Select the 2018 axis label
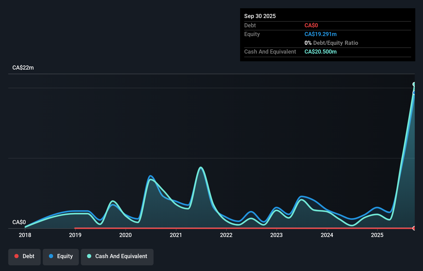The width and height of the screenshot is (423, 271). (25, 235)
